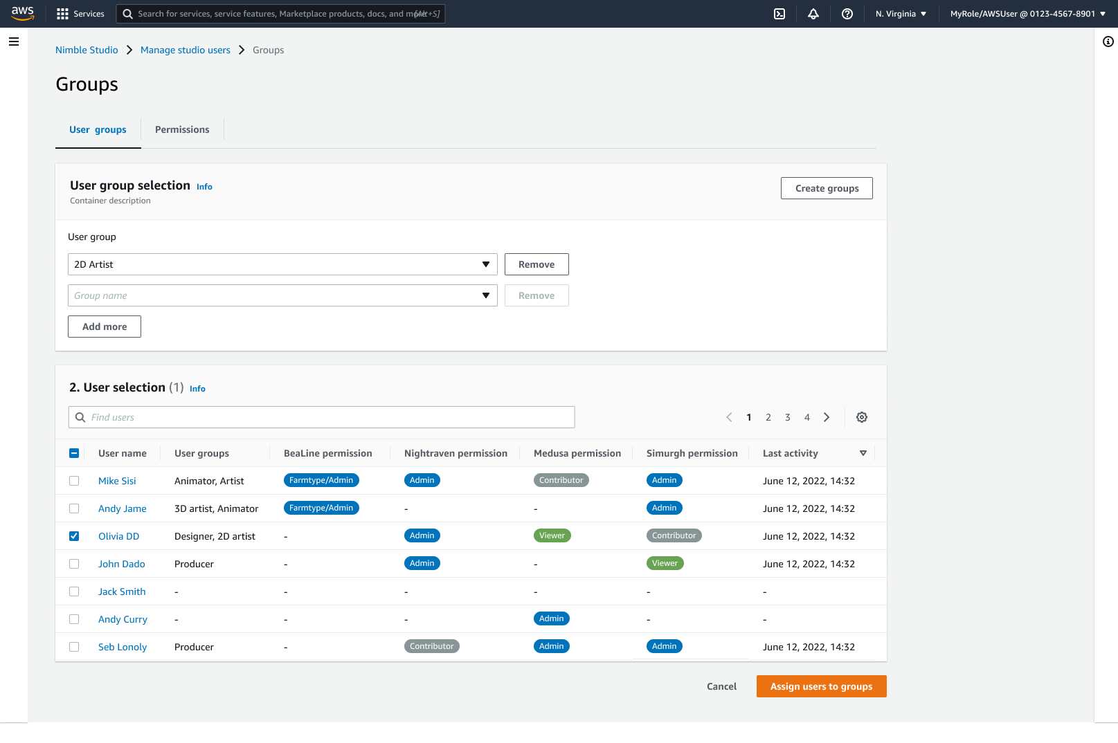Open Jack Smith user link
The height and width of the screenshot is (743, 1118).
[122, 591]
